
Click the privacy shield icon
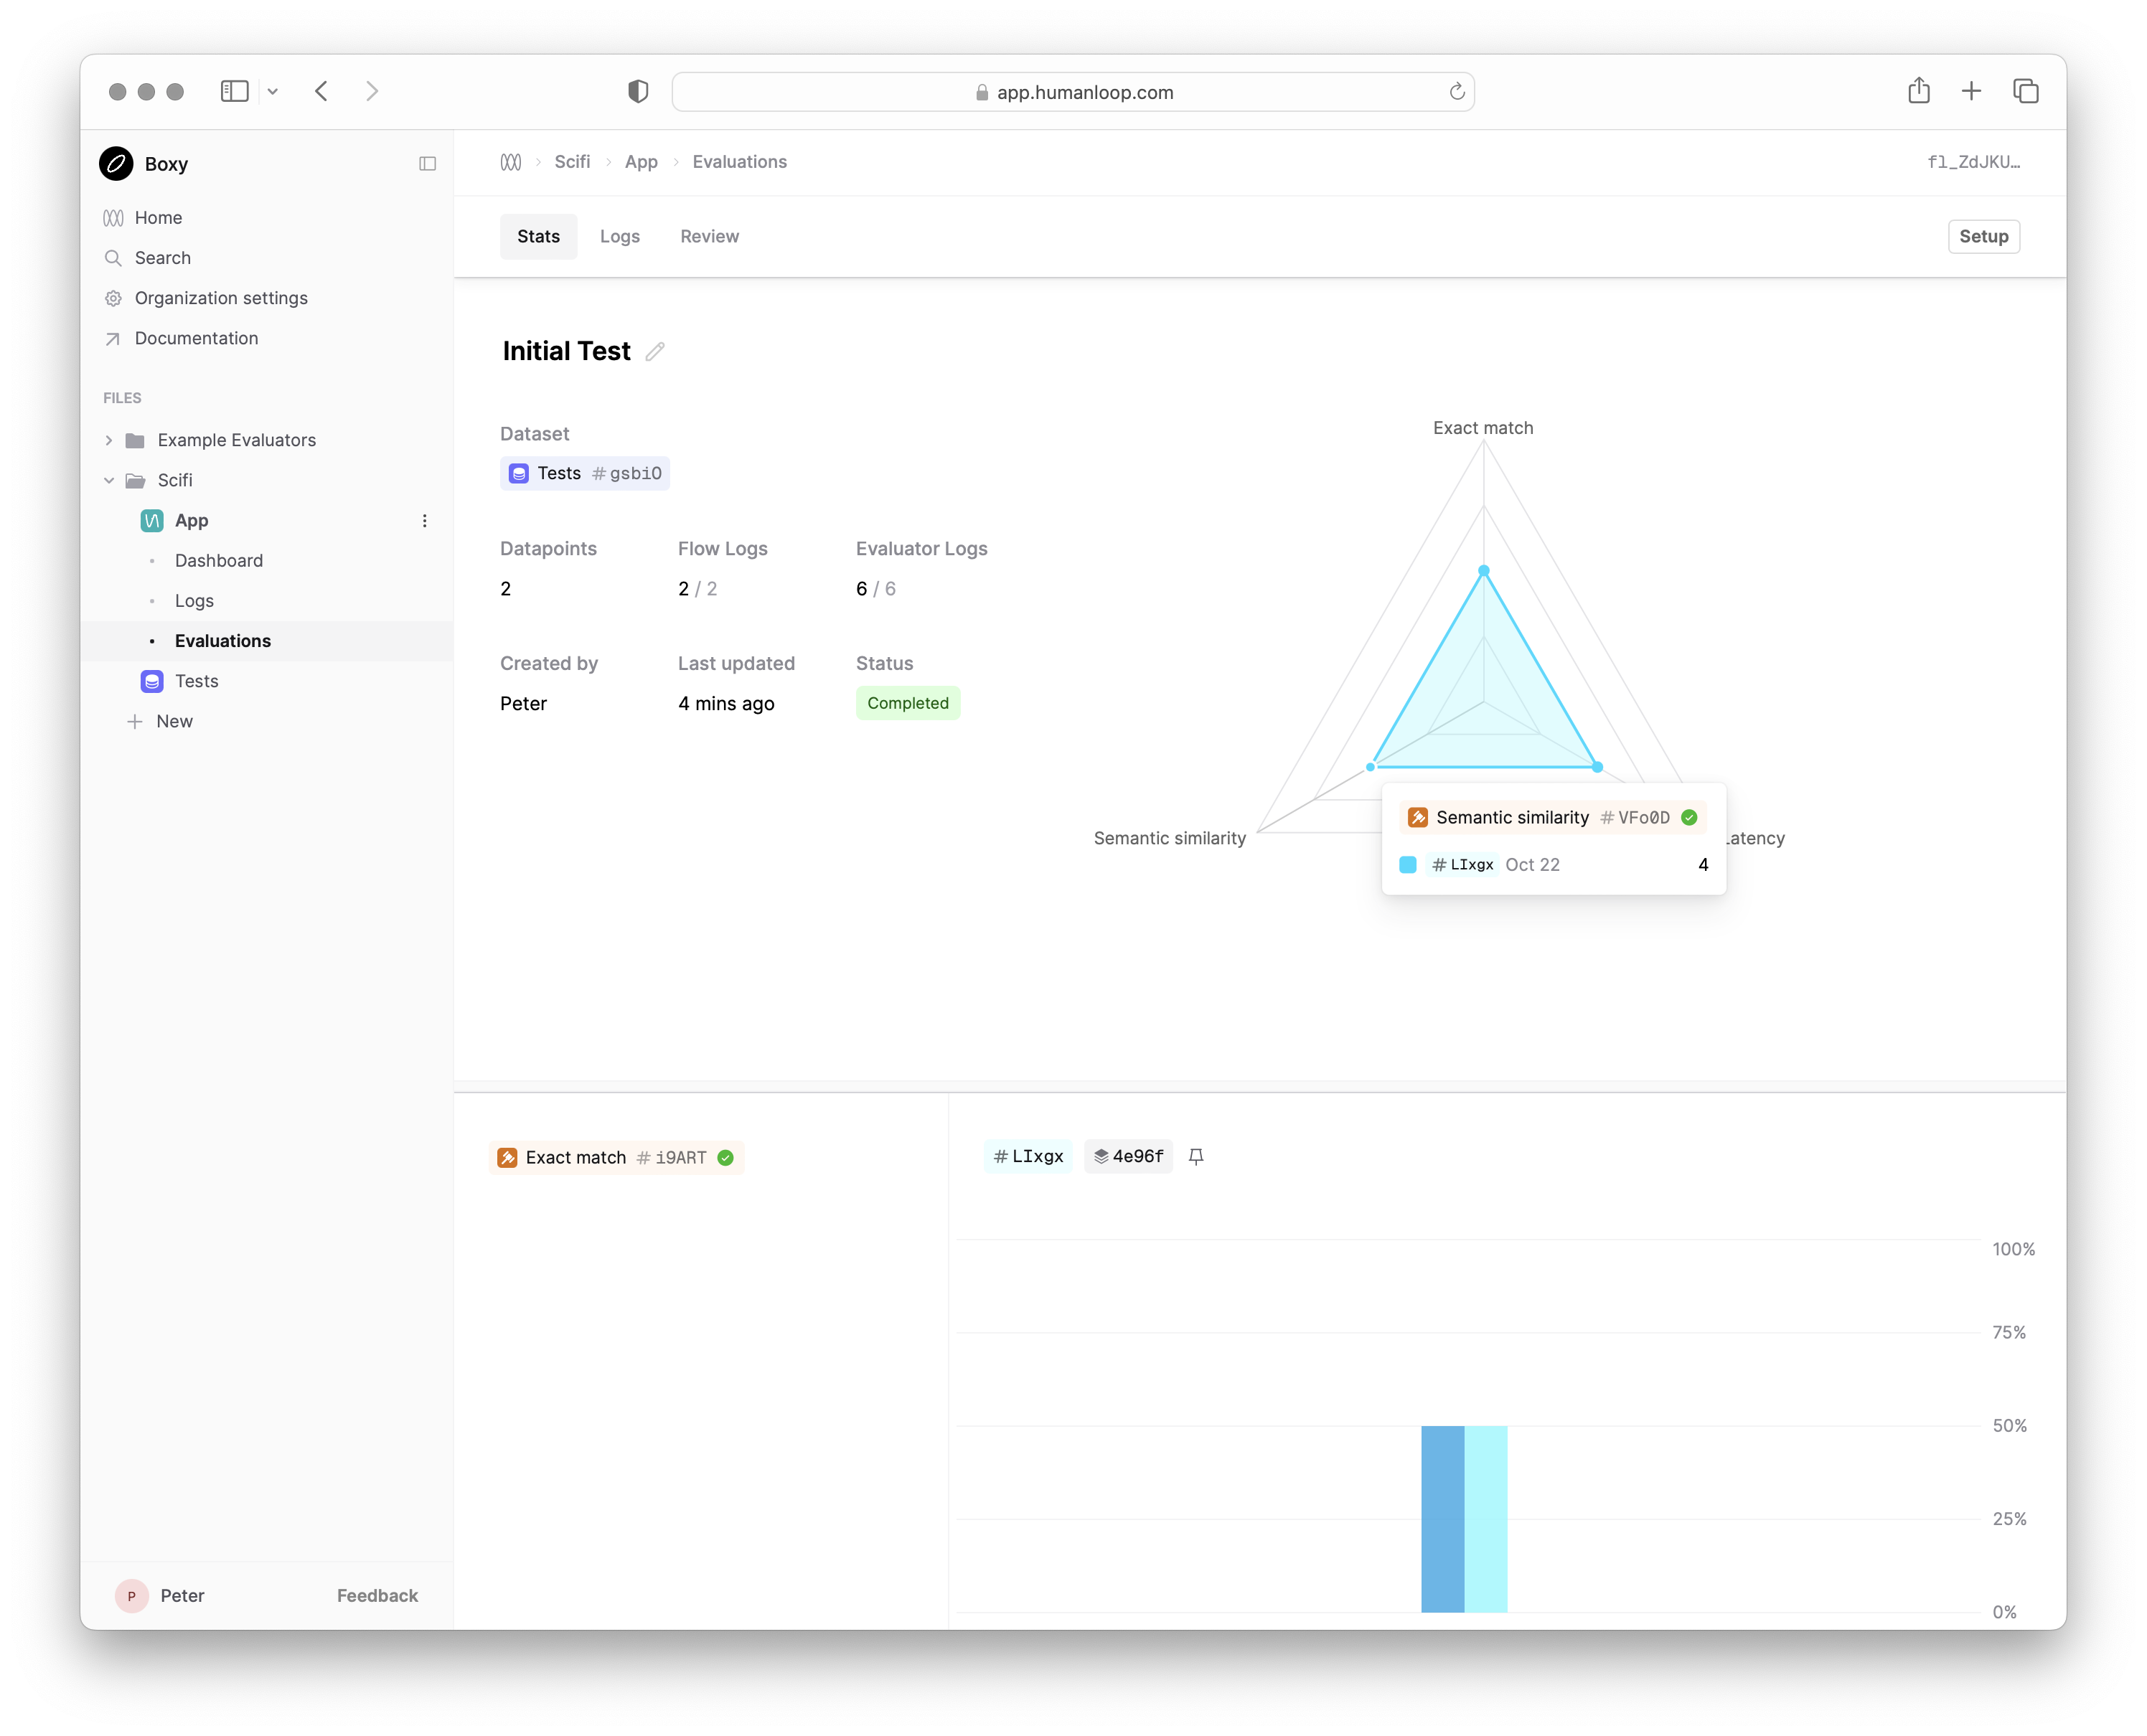tap(639, 91)
